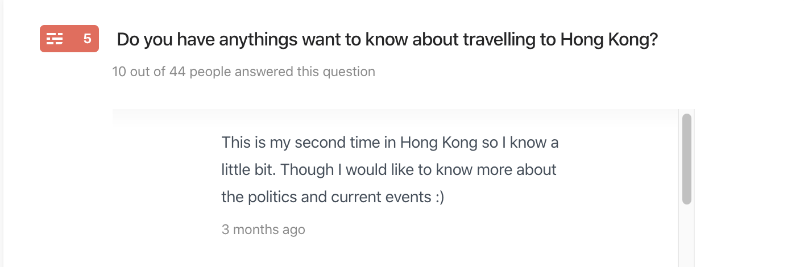Click the word 'Hong Kong?' in the question title
Screen dimensions: 804x267
click(609, 40)
